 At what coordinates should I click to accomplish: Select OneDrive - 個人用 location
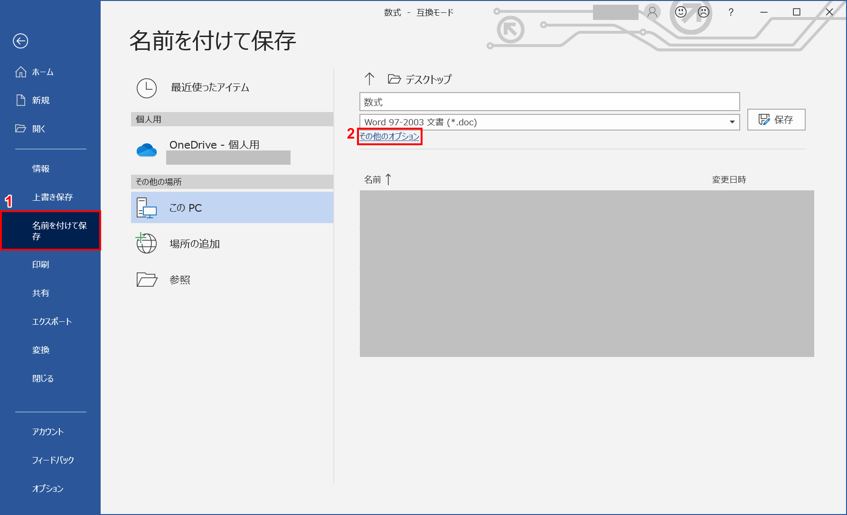tap(215, 145)
